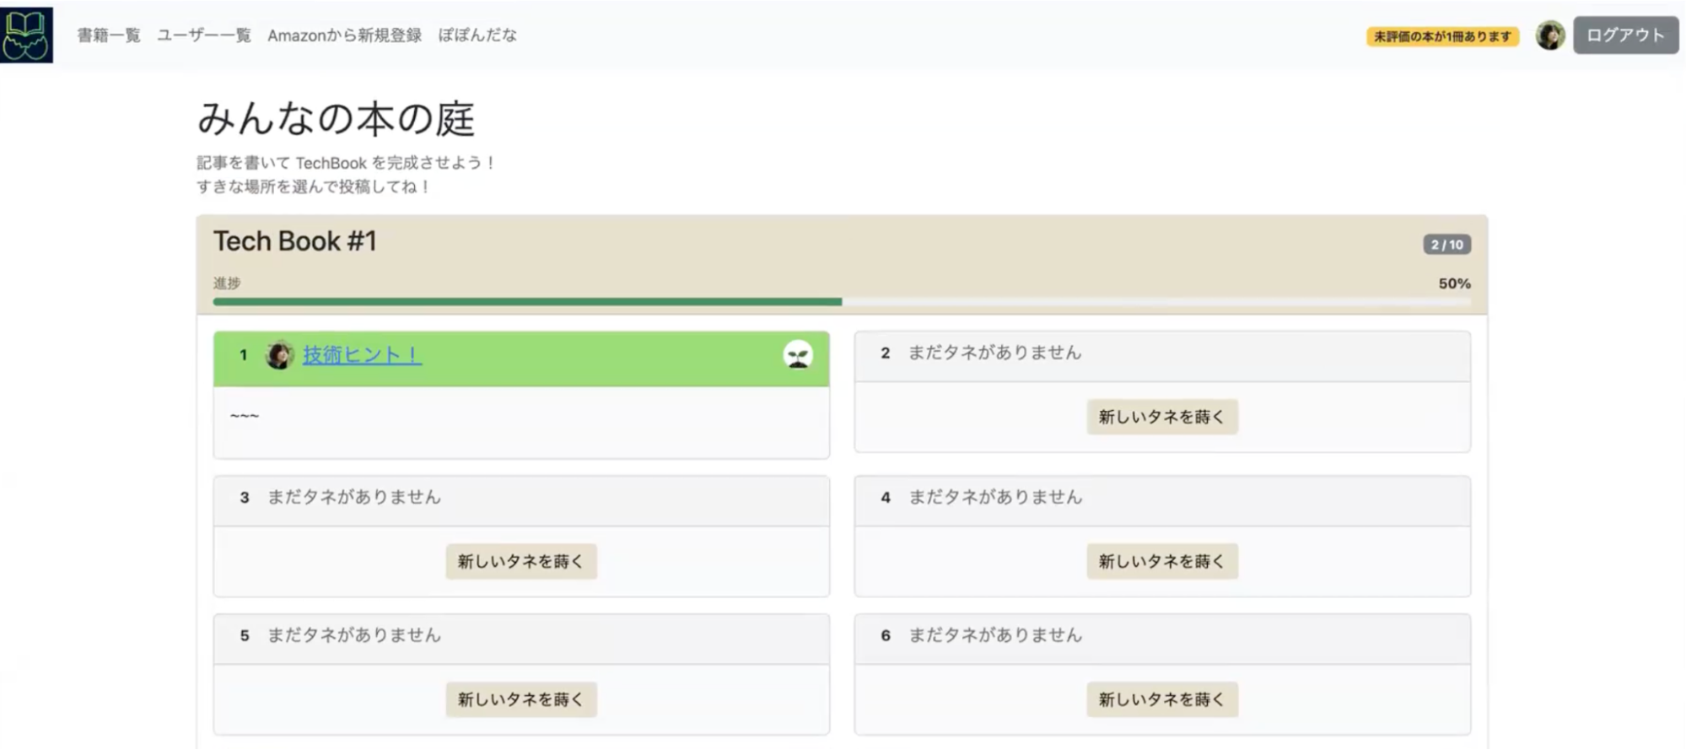1686x750 pixels.
Task: Open the ユーザー一覧 menu item
Action: click(x=204, y=35)
